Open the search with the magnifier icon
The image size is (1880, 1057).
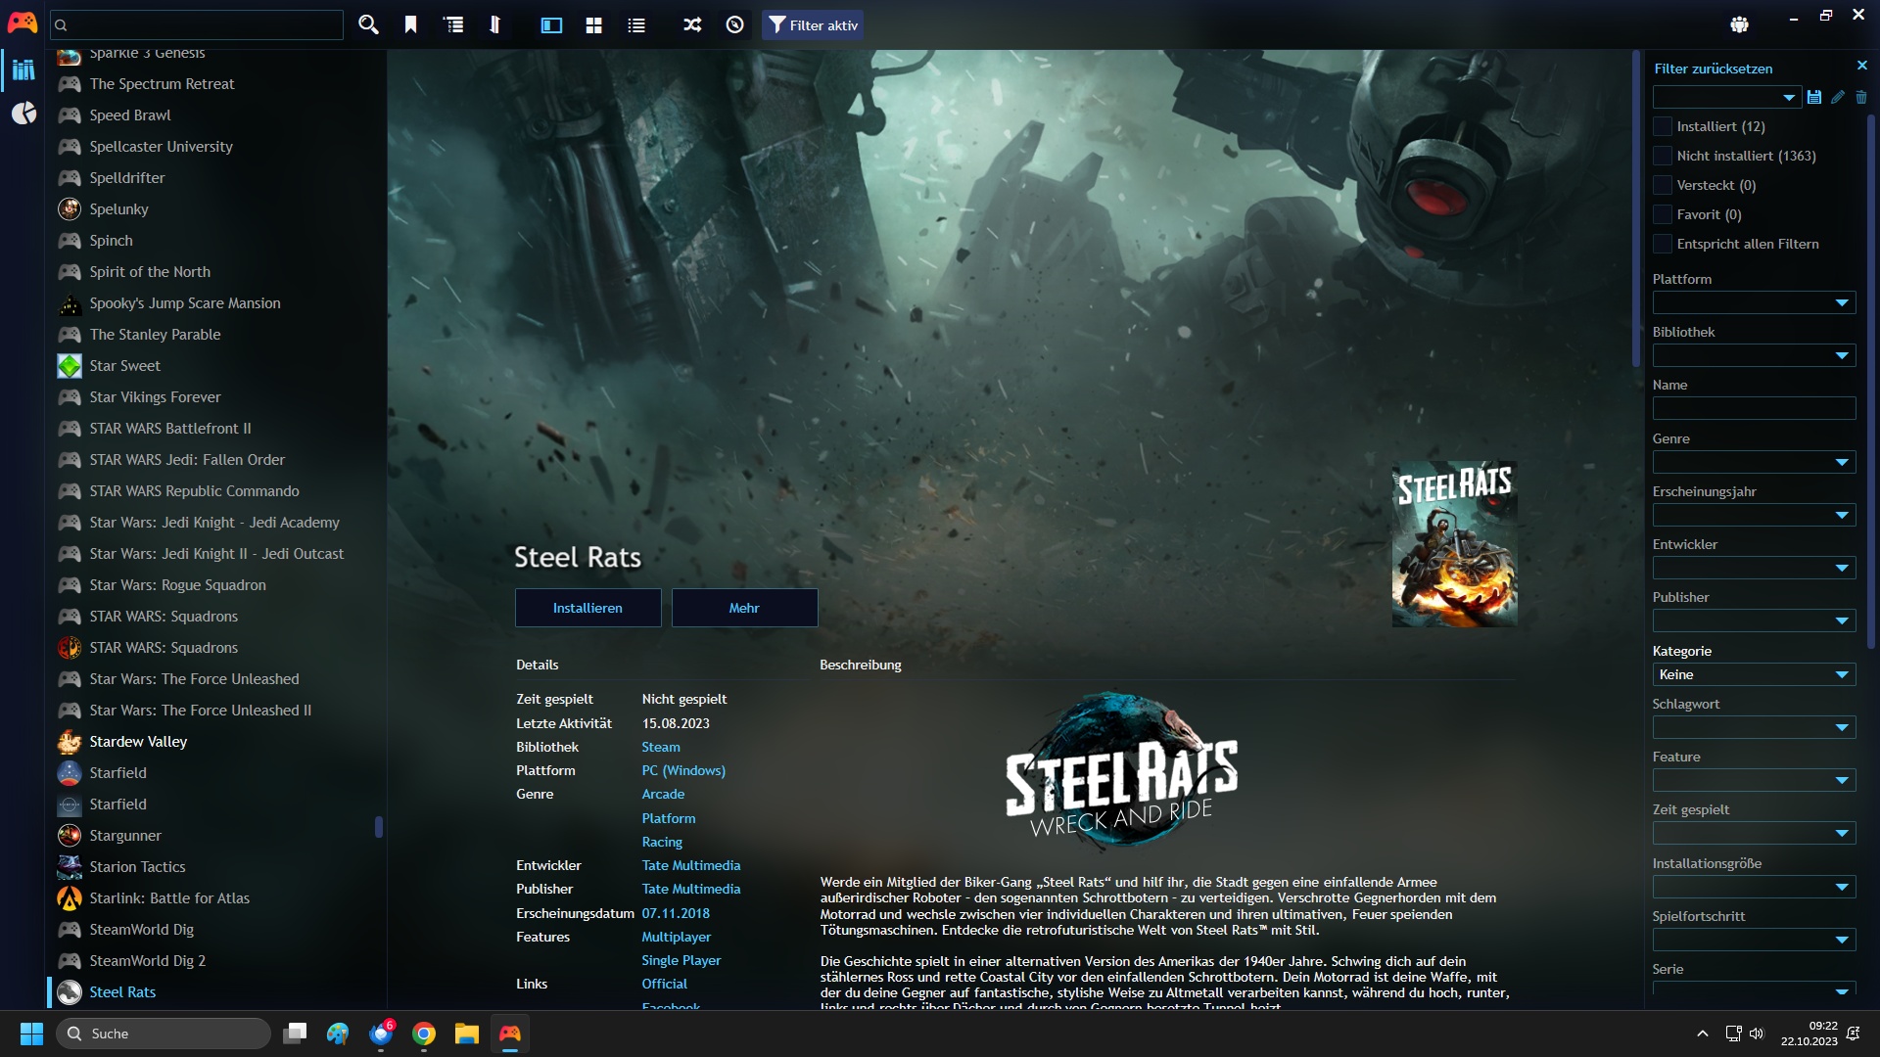point(368,24)
